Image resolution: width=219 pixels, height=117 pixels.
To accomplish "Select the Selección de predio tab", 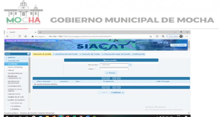I will 42,54.
